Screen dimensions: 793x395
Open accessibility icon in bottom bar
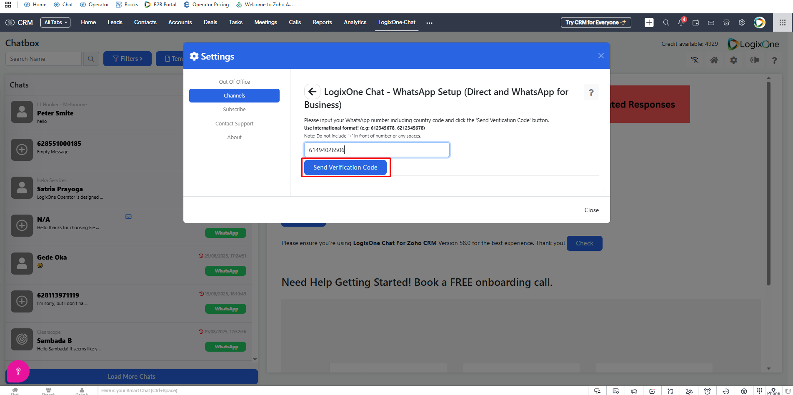click(x=744, y=391)
